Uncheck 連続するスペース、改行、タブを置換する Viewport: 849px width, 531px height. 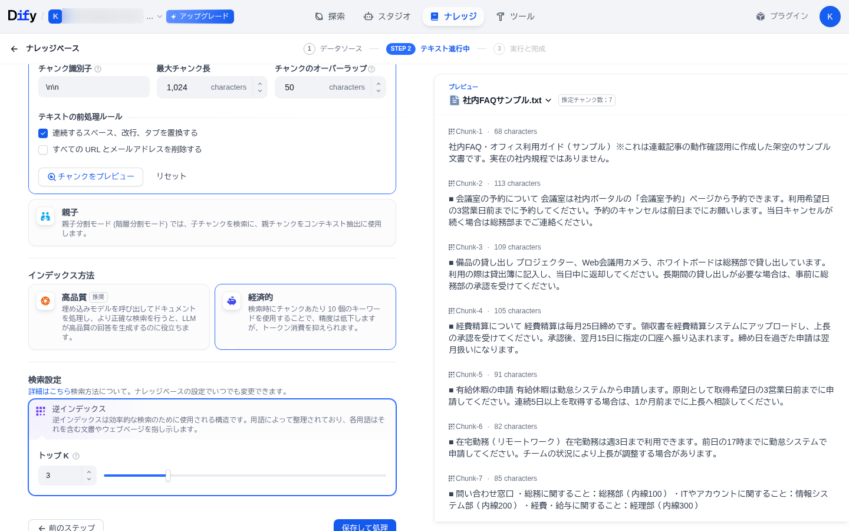click(43, 133)
